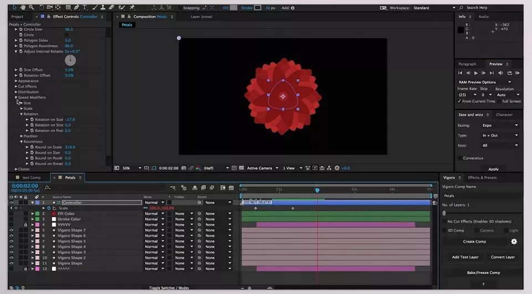Collapse the Speed Modifiers group

[x=16, y=97]
